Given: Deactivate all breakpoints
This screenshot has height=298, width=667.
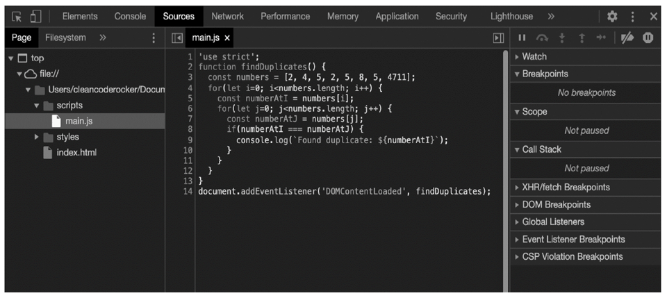Looking at the screenshot, I should (627, 38).
